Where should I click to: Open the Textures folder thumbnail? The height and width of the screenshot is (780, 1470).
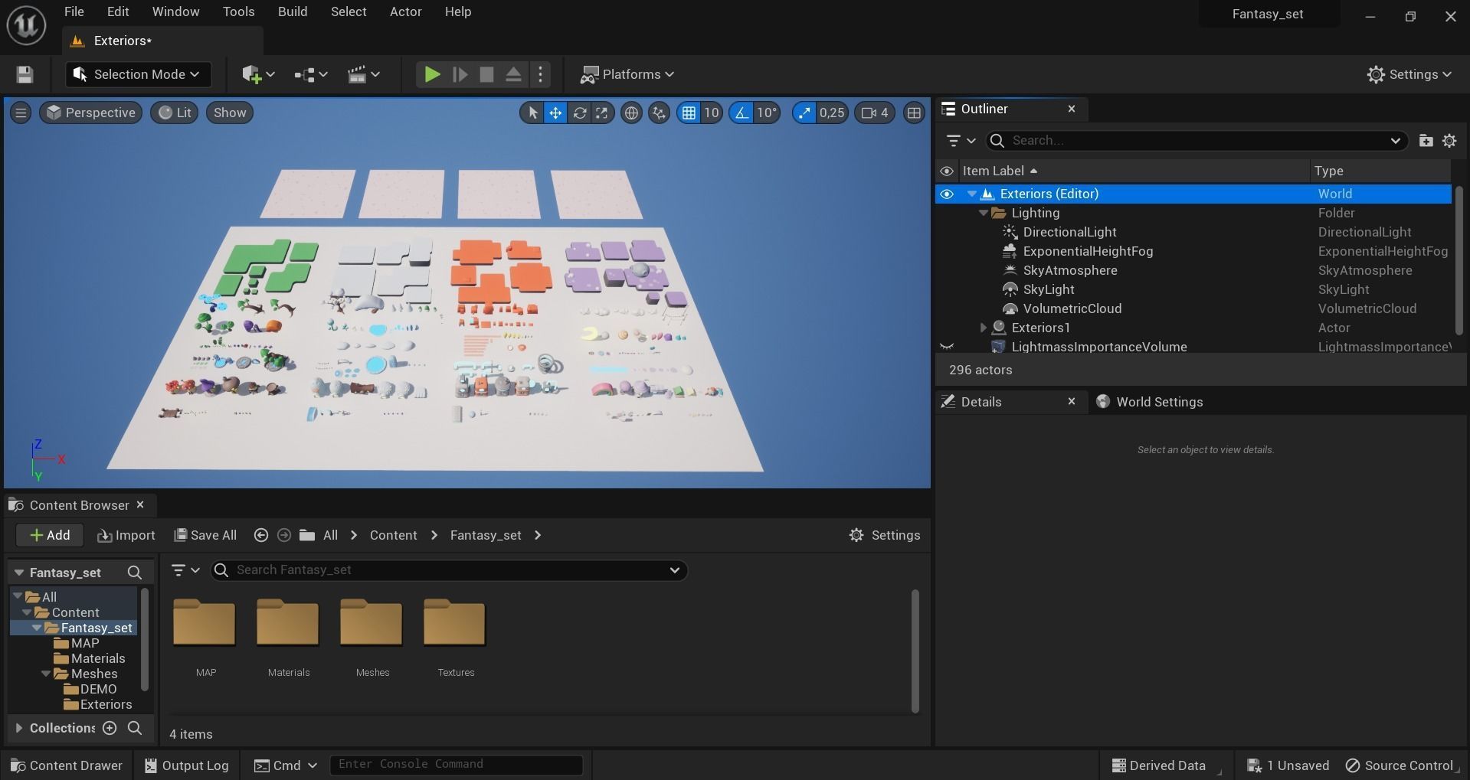coord(455,622)
